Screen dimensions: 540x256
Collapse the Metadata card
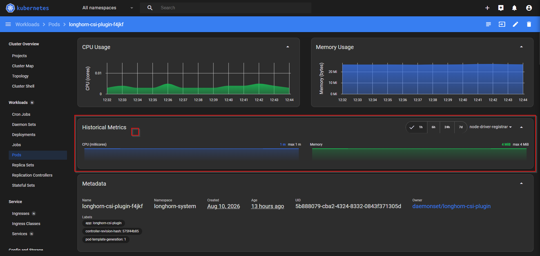tap(521, 183)
